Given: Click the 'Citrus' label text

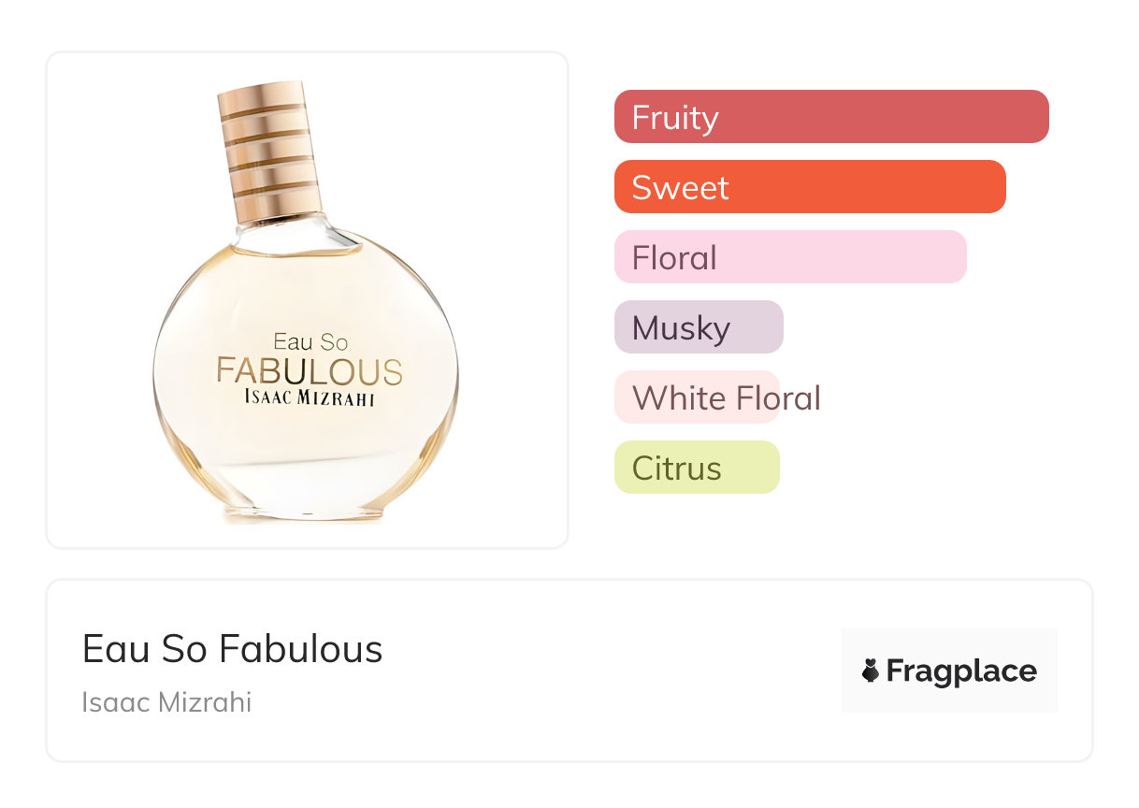Looking at the screenshot, I should tap(676, 469).
